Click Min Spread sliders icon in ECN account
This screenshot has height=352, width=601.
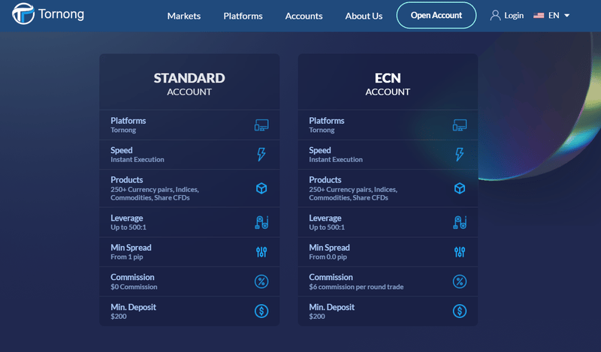pyautogui.click(x=460, y=252)
